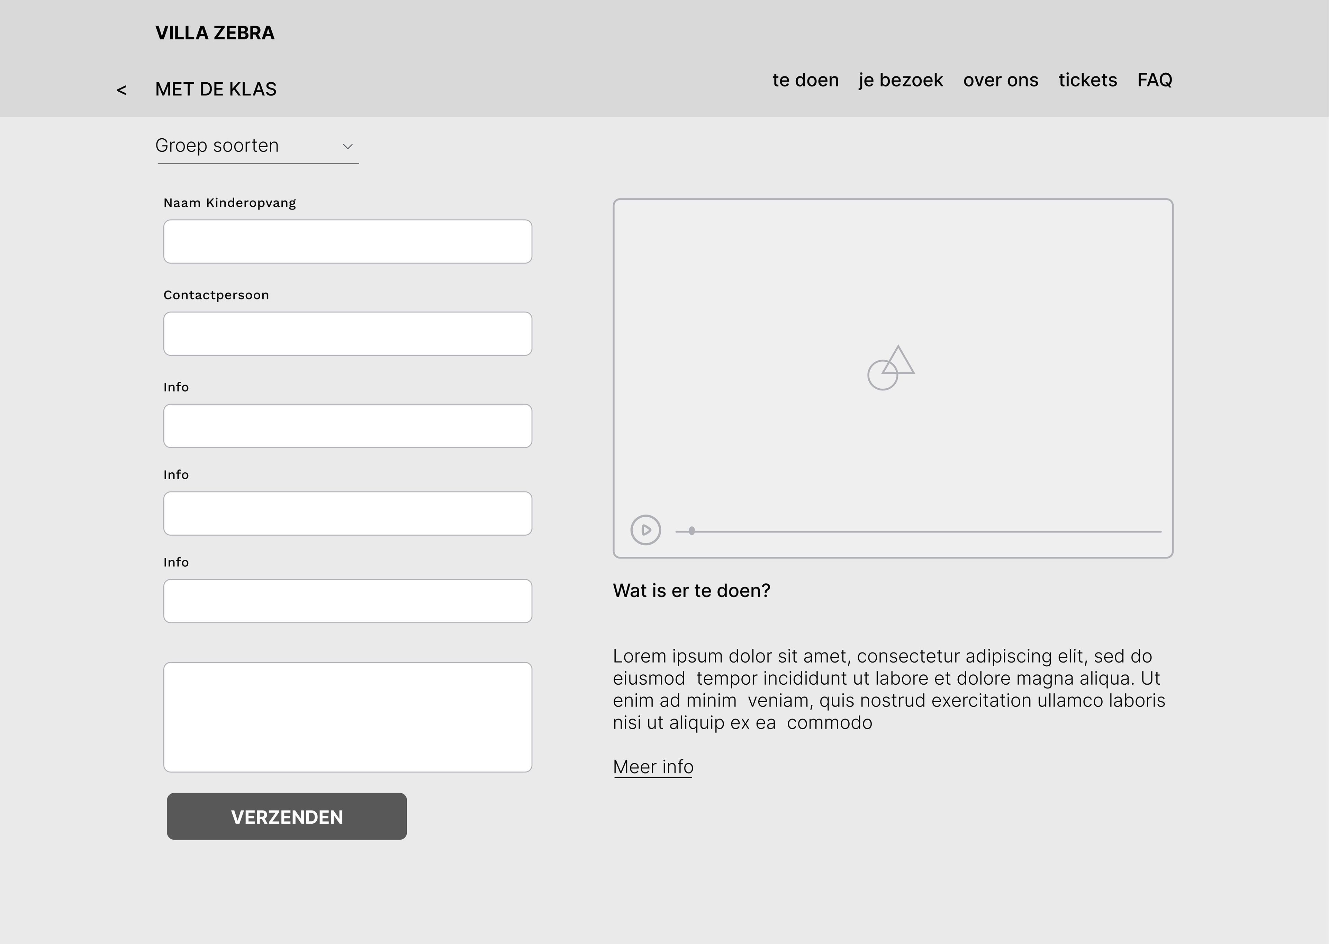Click the video progress handle dot
Image resolution: width=1329 pixels, height=944 pixels.
pos(691,531)
